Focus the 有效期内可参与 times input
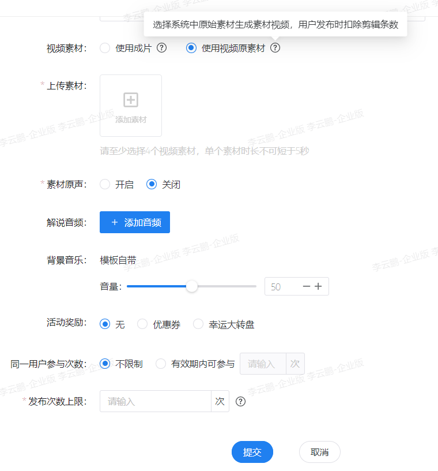This screenshot has width=438, height=471. (263, 364)
